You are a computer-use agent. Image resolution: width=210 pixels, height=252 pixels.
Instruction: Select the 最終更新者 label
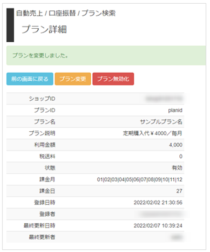(42, 237)
